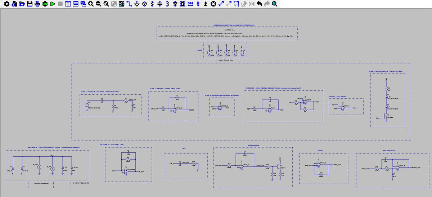Place a diode
The width and height of the screenshot is (432, 197).
175,4
